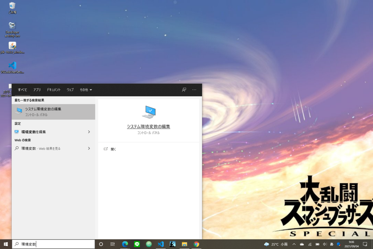Open the clock showing 9:06

[351, 244]
